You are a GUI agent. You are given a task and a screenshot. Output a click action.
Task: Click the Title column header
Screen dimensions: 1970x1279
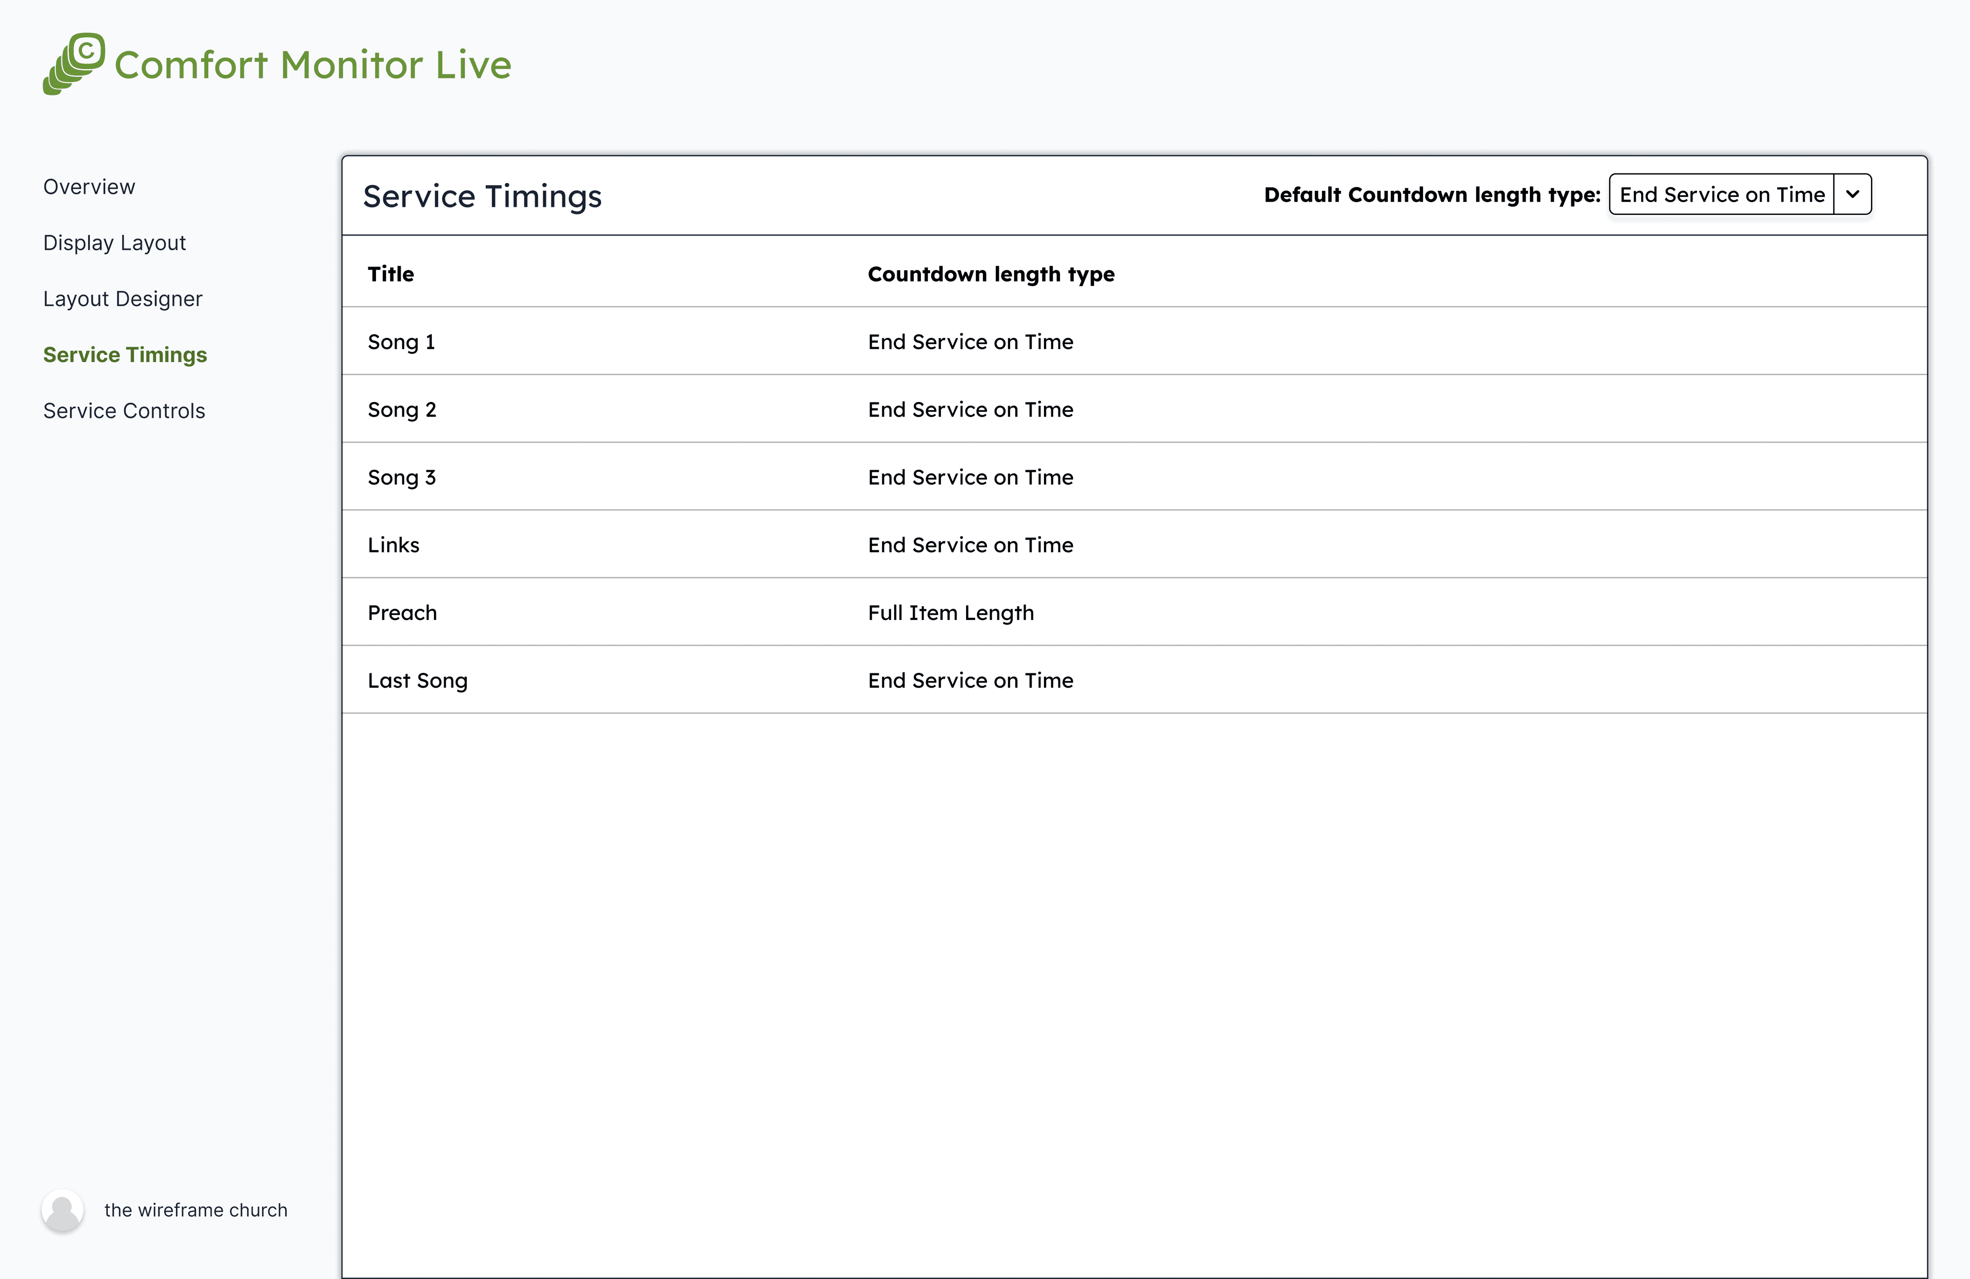pos(391,274)
